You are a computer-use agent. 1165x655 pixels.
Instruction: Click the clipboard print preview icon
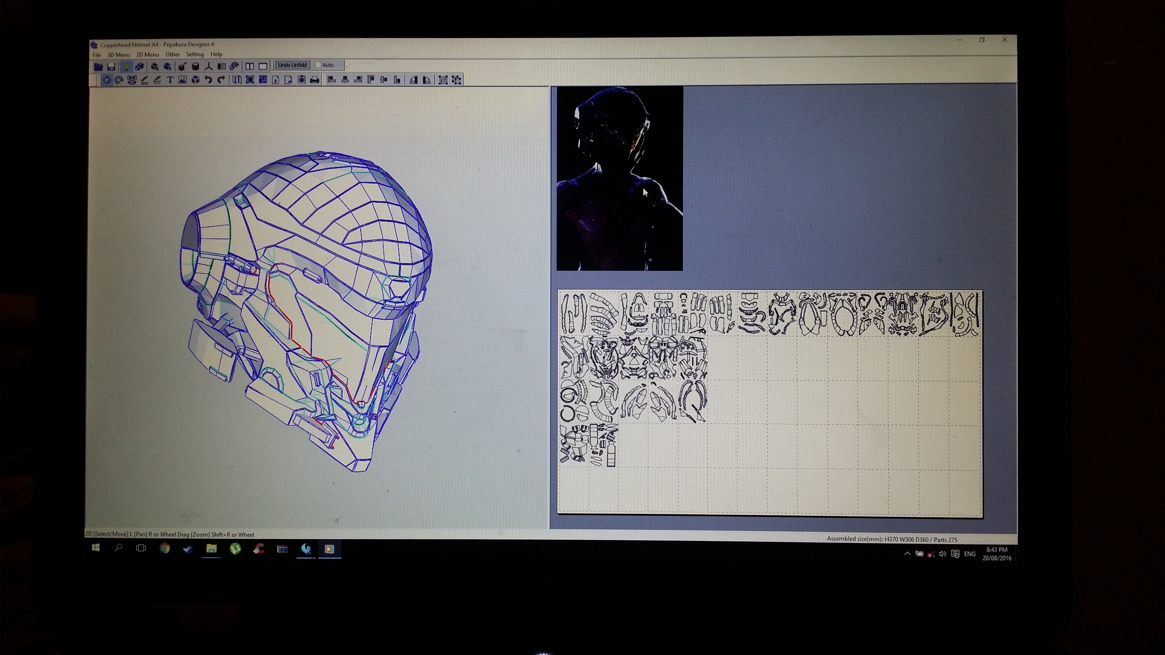(x=302, y=80)
